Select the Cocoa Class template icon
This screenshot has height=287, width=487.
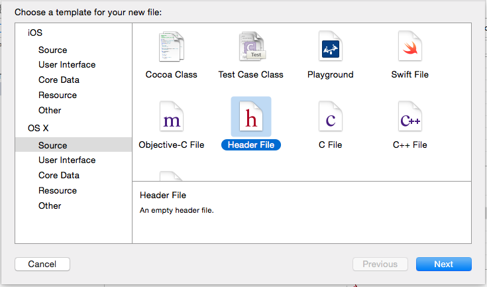(172, 46)
